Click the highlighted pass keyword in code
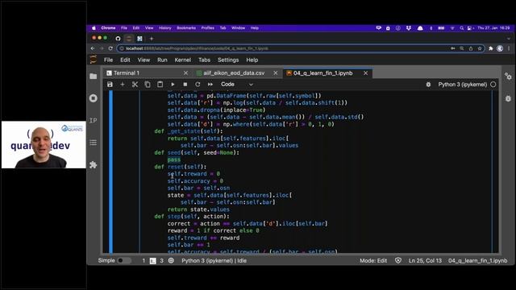Screen dimensions: 516x290 174,159
